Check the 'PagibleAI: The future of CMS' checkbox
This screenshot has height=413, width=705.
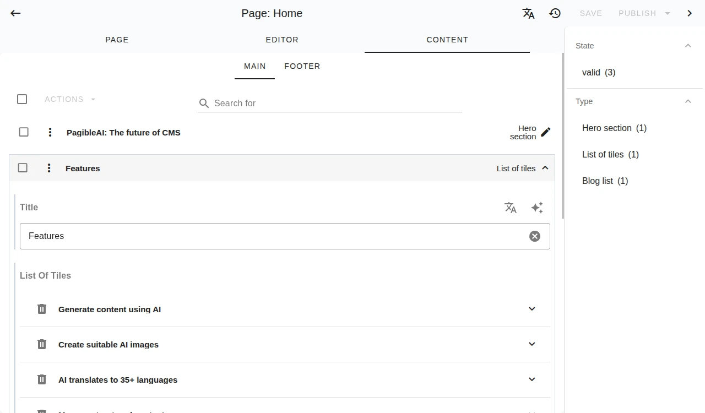pos(24,132)
